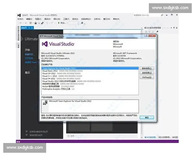Screen dimensions: 195x156
Task: Toggle 启动时显示此页 checkbox
Action: [x=26, y=135]
